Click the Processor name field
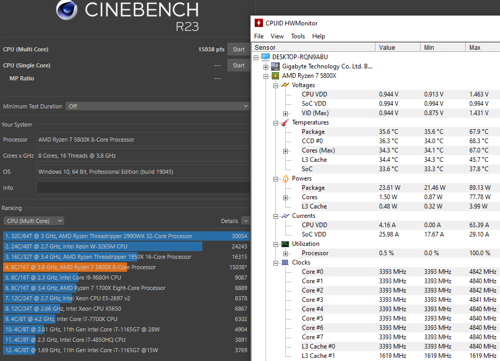 143,140
